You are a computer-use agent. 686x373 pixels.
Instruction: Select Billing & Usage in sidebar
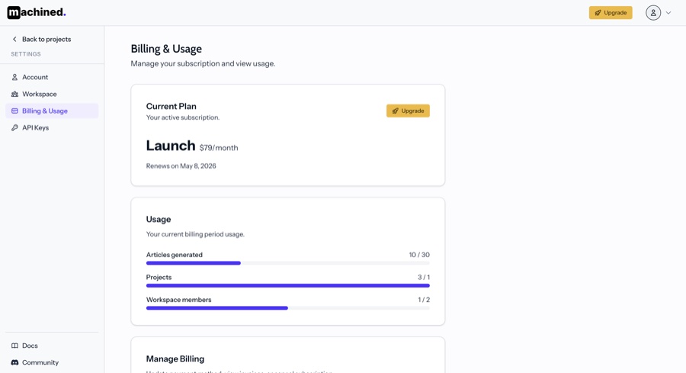52,111
